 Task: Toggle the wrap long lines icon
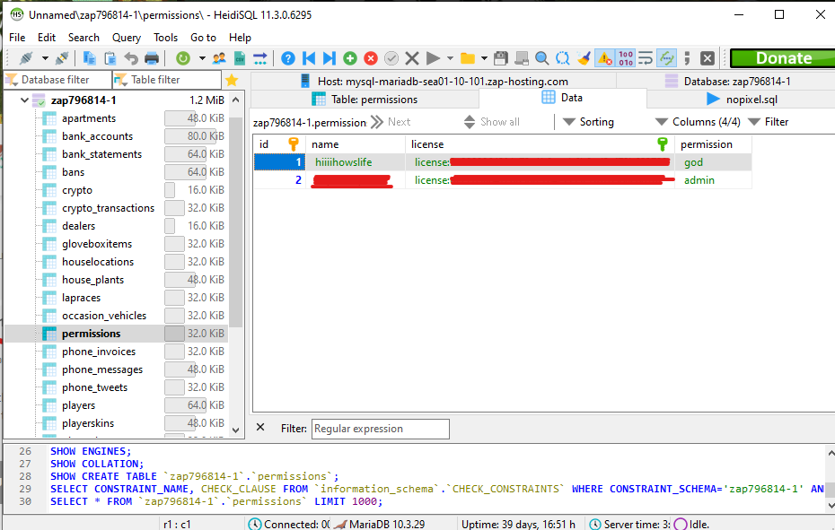tap(646, 58)
